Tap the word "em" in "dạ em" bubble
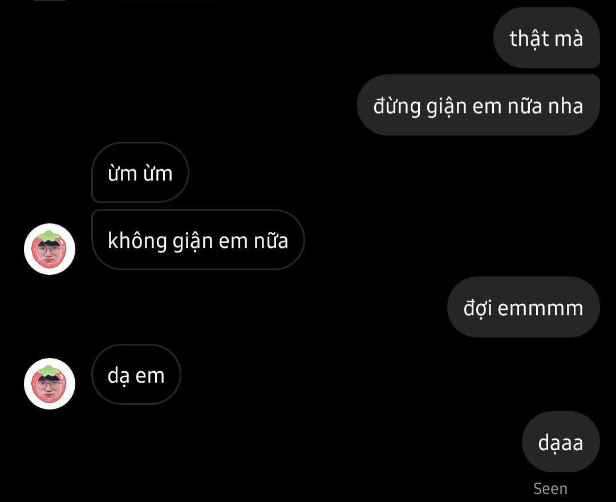 (150, 376)
